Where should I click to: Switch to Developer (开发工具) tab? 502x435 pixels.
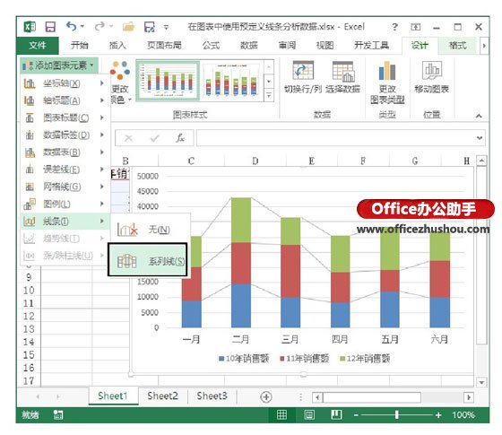[371, 46]
